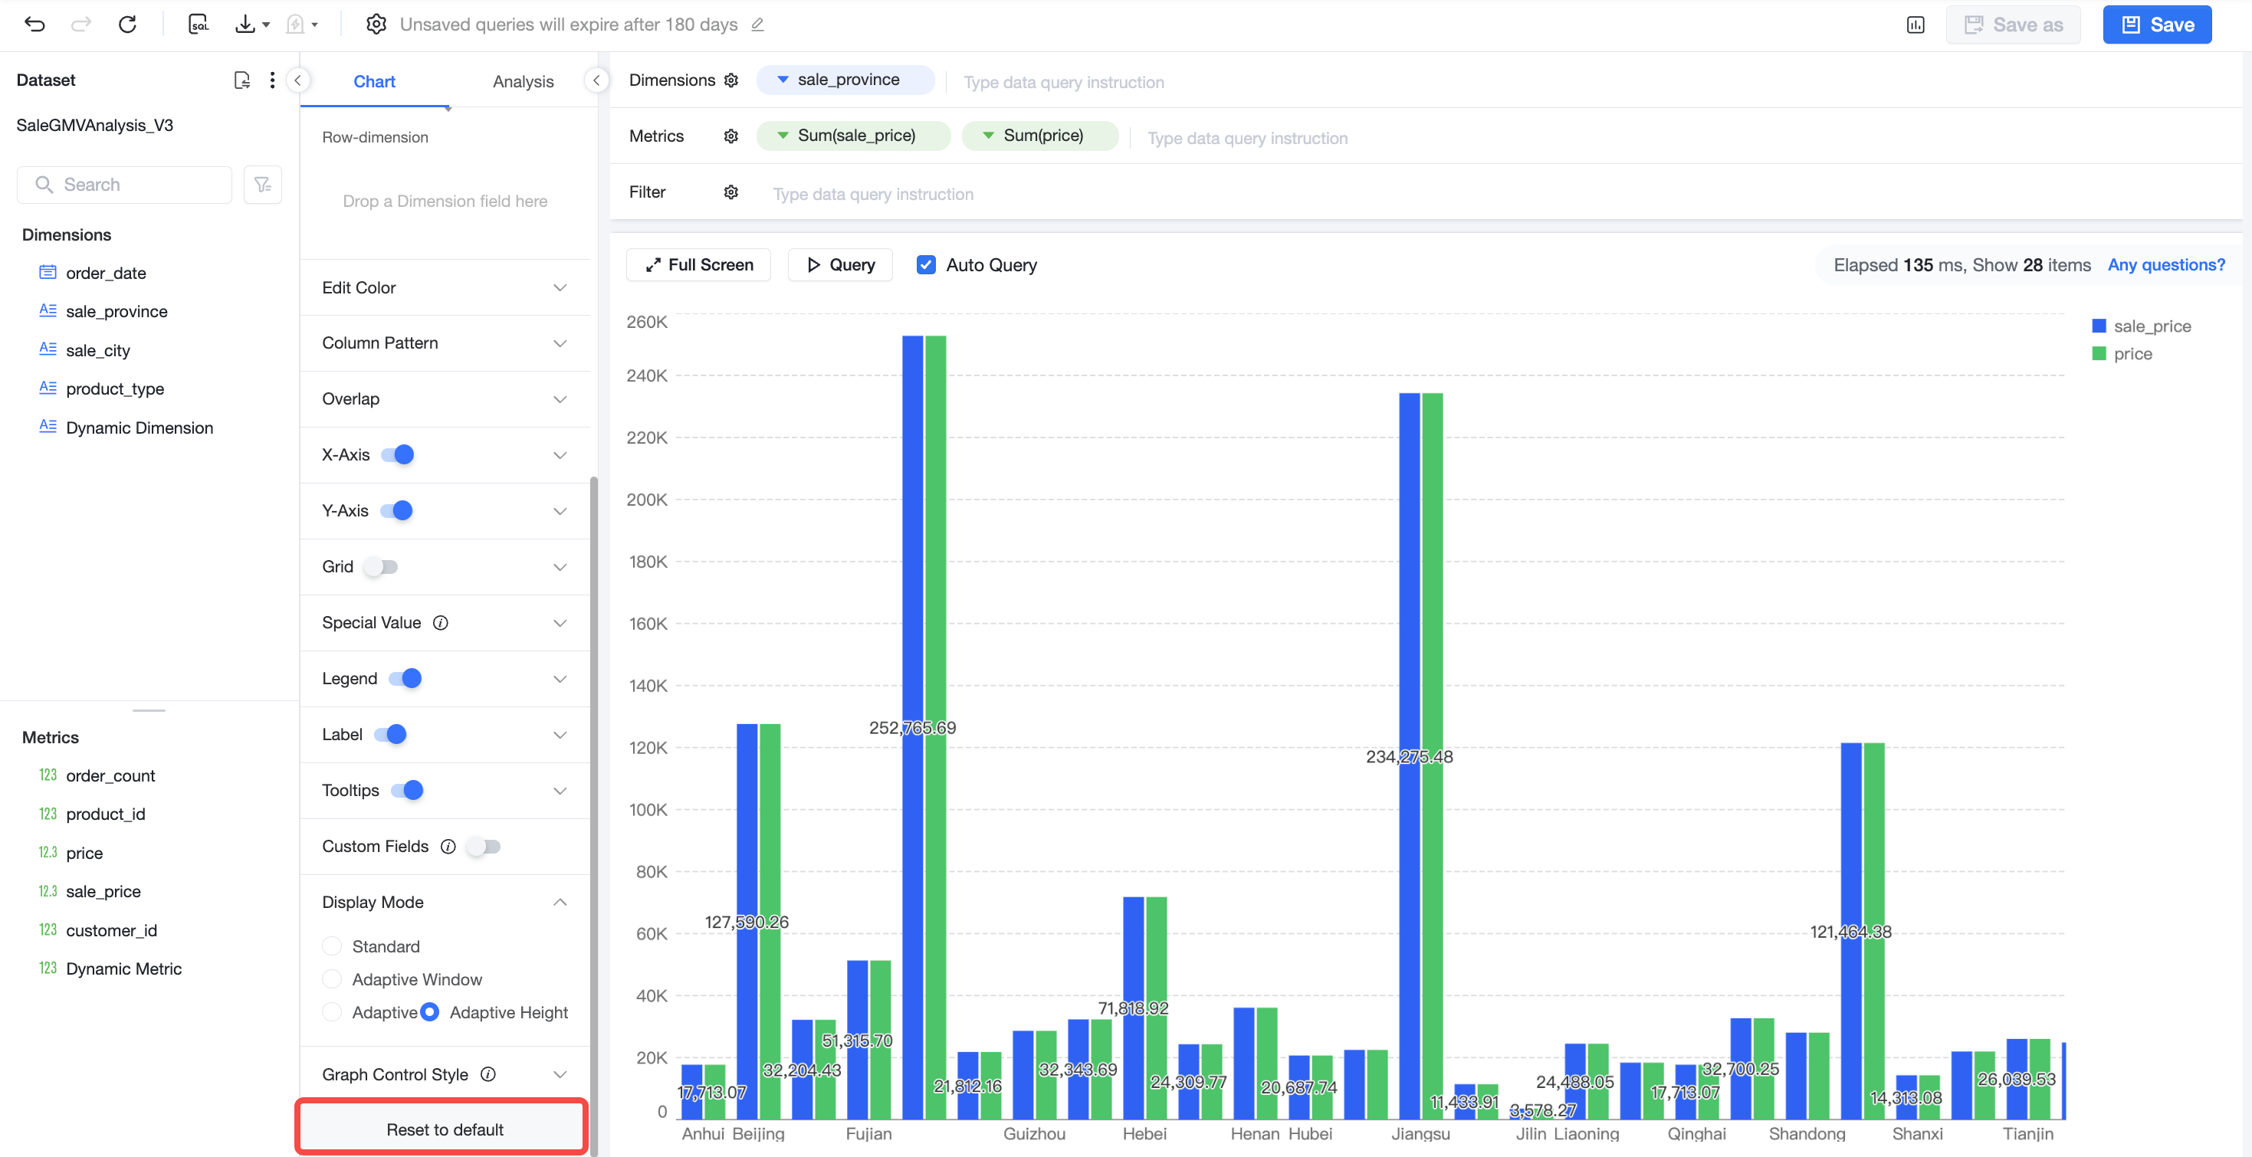
Task: Select the Standard display mode radio
Action: [x=331, y=946]
